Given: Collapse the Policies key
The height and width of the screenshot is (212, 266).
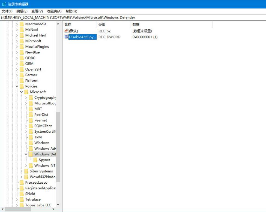Looking at the screenshot, I should coord(17,86).
